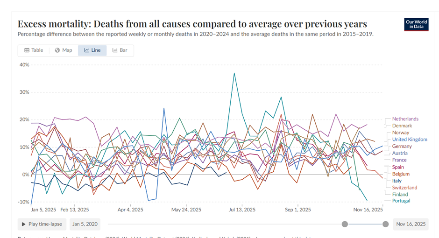Select the Switzerland legend label

(404, 188)
